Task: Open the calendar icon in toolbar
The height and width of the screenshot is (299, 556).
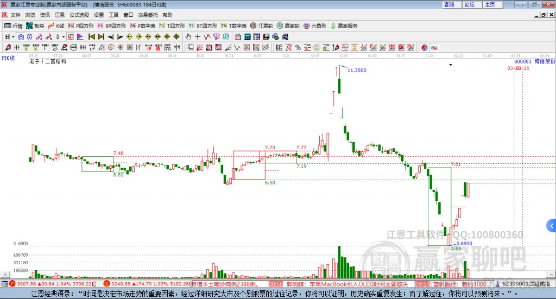Action: click(x=238, y=37)
